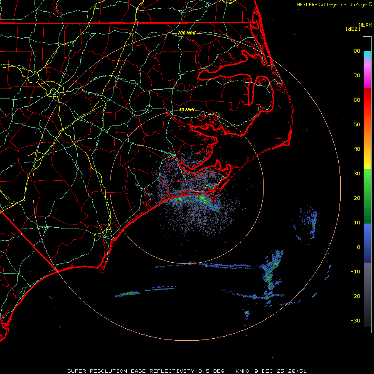
Task: Click the 60 value on the dBZ scale
Action: [x=357, y=100]
